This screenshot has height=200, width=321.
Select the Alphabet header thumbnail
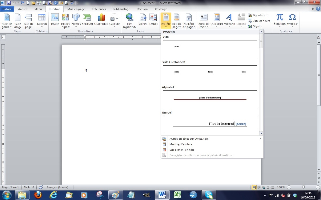[x=210, y=99]
